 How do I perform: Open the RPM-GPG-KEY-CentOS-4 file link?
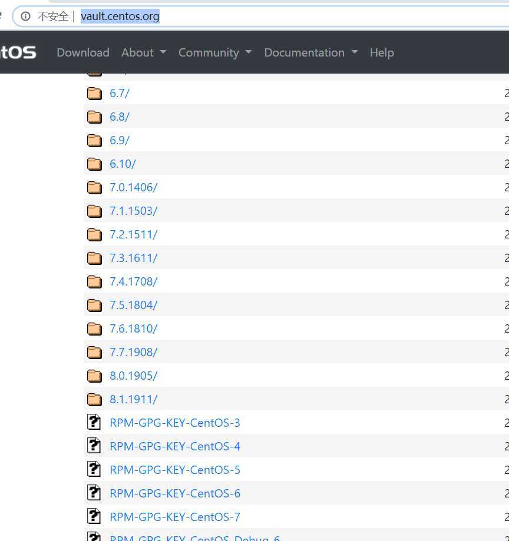175,446
